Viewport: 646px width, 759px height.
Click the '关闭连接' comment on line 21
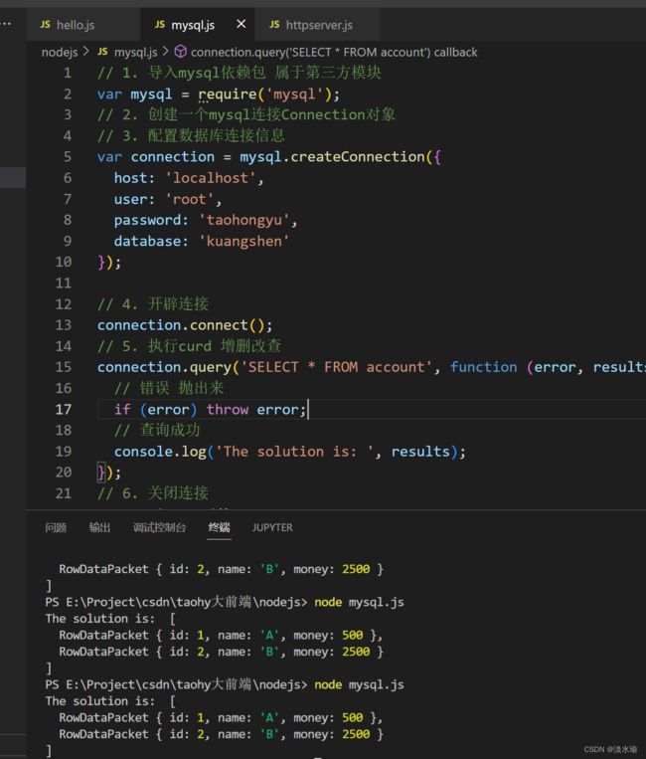[178, 493]
